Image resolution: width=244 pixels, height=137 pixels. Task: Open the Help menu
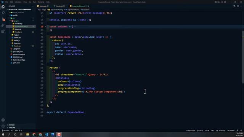click(48, 2)
